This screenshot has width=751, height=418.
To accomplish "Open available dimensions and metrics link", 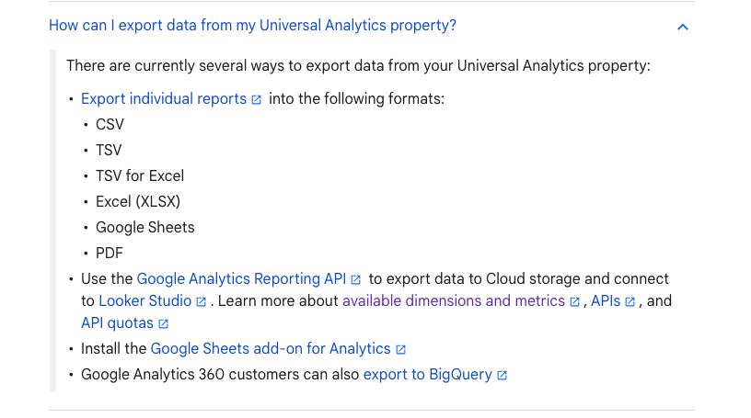I will click(x=454, y=300).
